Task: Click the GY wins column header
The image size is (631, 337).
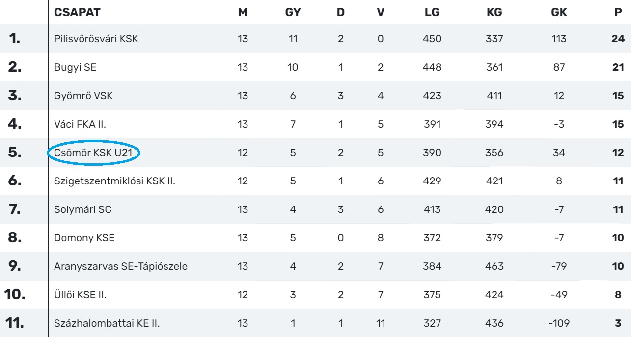Action: point(293,13)
